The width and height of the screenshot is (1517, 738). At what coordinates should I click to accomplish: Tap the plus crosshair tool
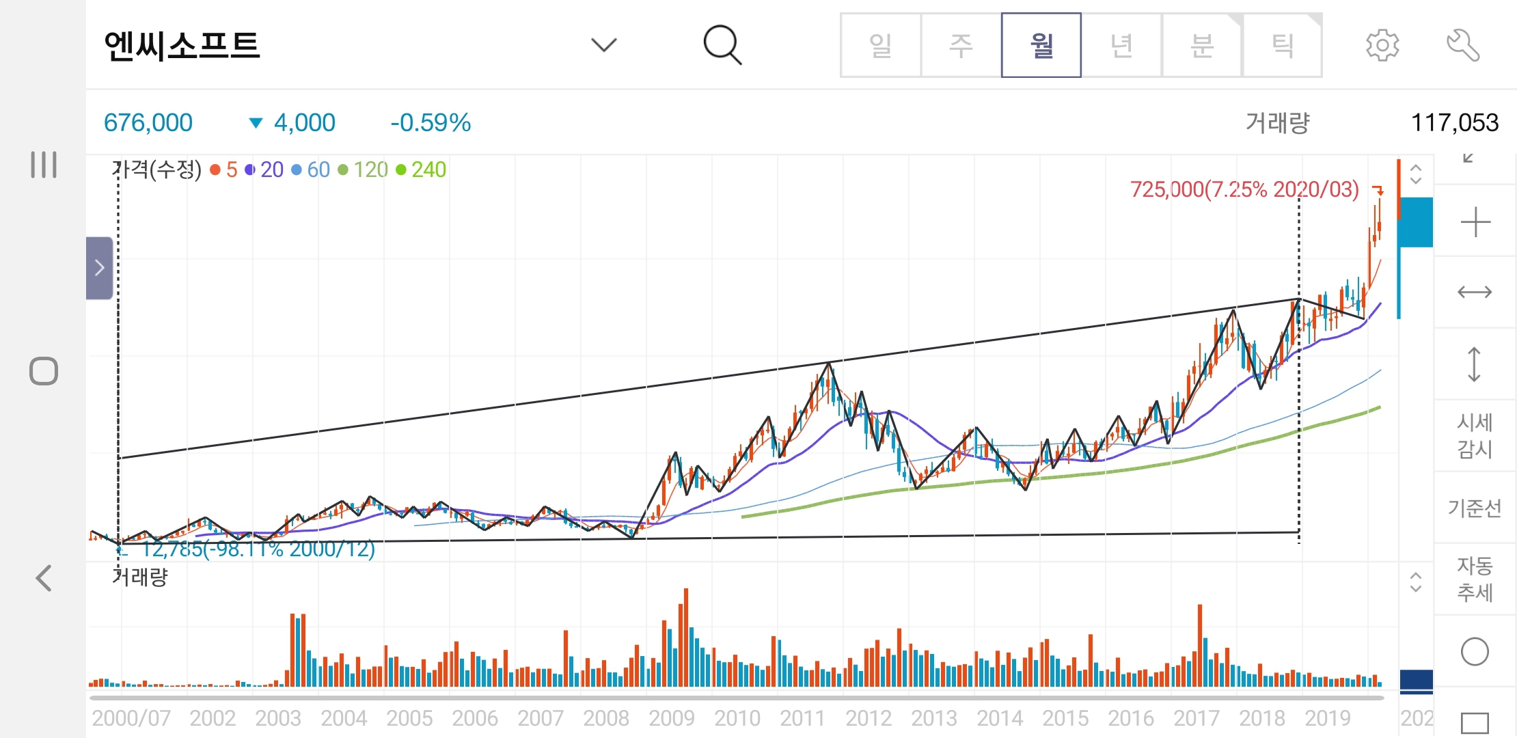tap(1475, 223)
